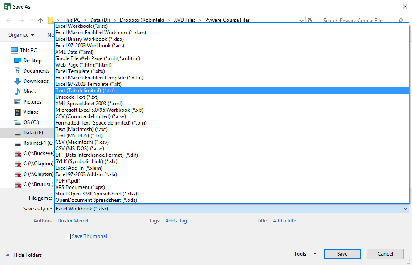The width and height of the screenshot is (412, 265).
Task: Select SYLK (Symbolic Link) (*.slk)
Action: [x=232, y=161]
